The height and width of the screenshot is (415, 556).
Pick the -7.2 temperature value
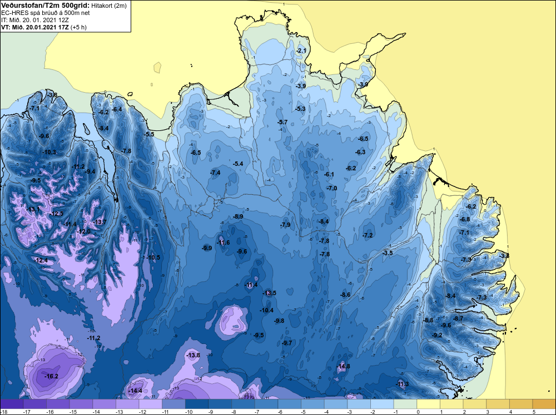(368, 235)
